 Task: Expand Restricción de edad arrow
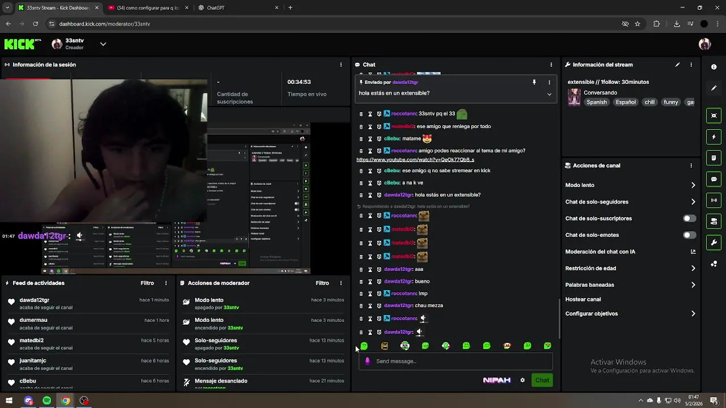click(693, 269)
